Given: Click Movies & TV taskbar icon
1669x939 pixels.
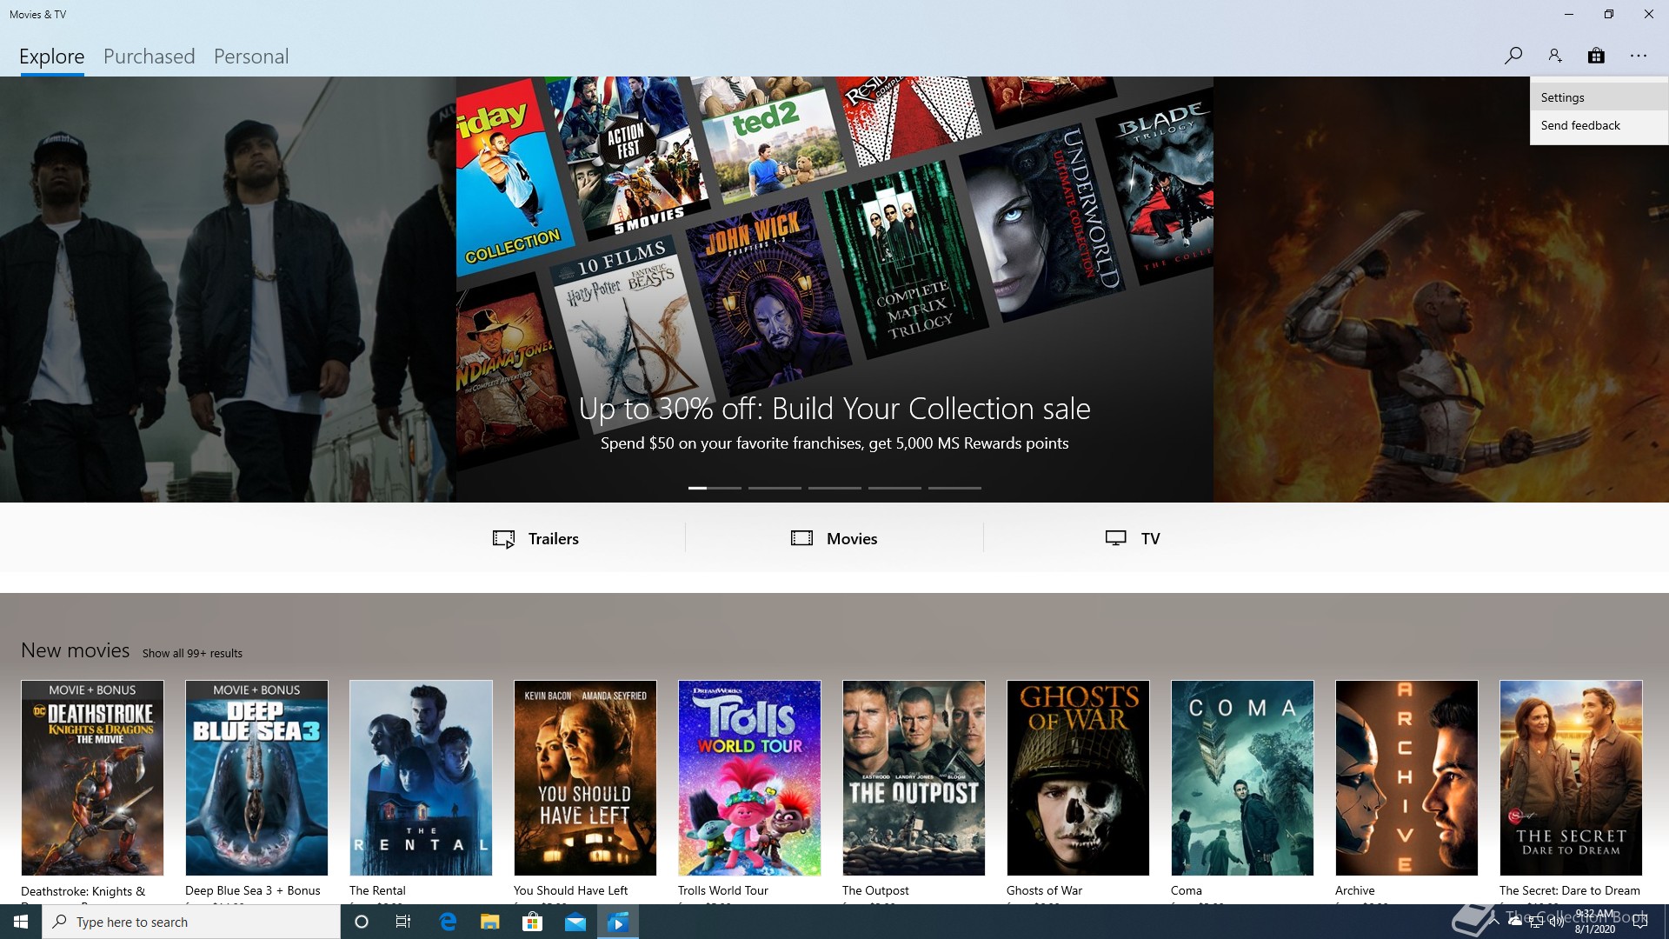Looking at the screenshot, I should pyautogui.click(x=618, y=922).
